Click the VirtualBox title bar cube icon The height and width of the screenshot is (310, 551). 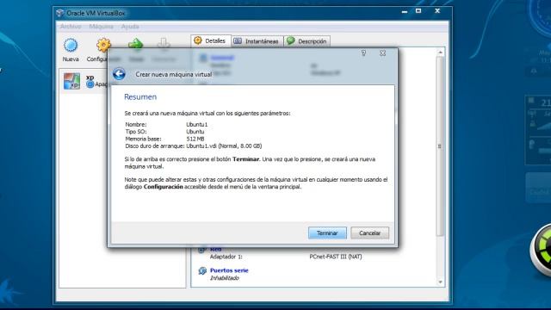coord(60,13)
